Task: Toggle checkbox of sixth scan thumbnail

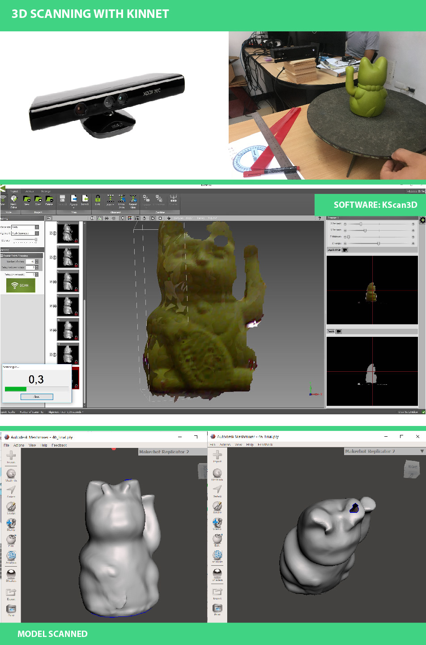Action: pyautogui.click(x=51, y=355)
